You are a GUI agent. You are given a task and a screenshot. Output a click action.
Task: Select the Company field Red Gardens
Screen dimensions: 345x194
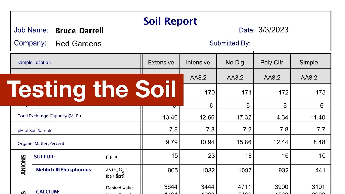pyautogui.click(x=78, y=44)
